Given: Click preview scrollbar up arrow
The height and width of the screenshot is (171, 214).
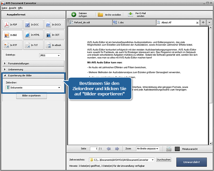Looking at the screenshot, I should [210, 27].
